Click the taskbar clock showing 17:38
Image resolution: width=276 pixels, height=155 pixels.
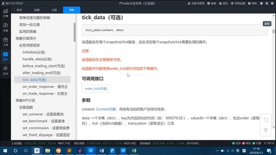(x=256, y=151)
